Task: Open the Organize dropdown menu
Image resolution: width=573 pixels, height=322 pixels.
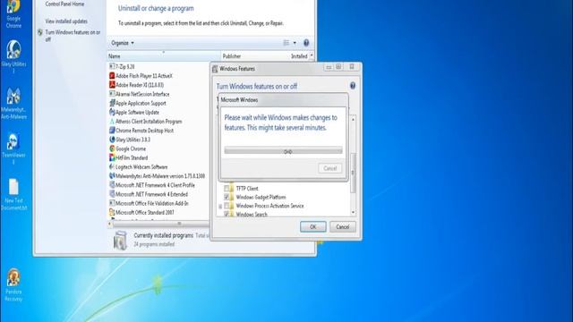Action: [123, 43]
